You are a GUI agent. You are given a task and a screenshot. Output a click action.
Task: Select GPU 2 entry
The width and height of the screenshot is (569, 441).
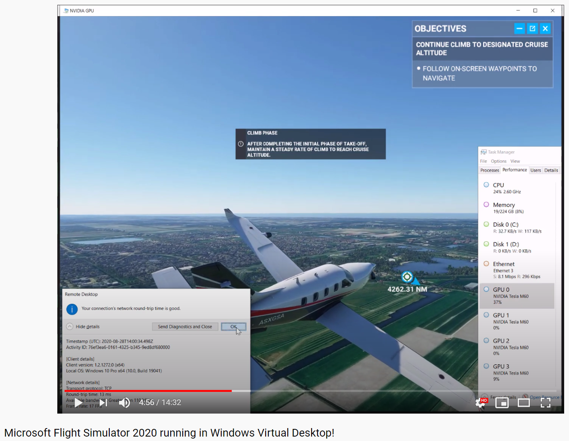517,347
